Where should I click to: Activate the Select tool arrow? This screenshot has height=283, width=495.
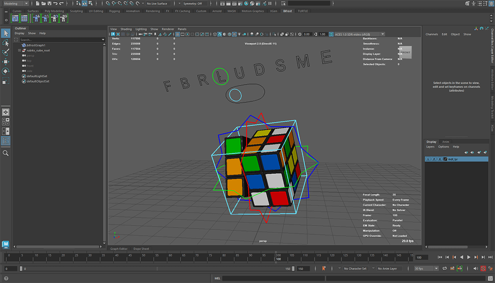pyautogui.click(x=6, y=33)
